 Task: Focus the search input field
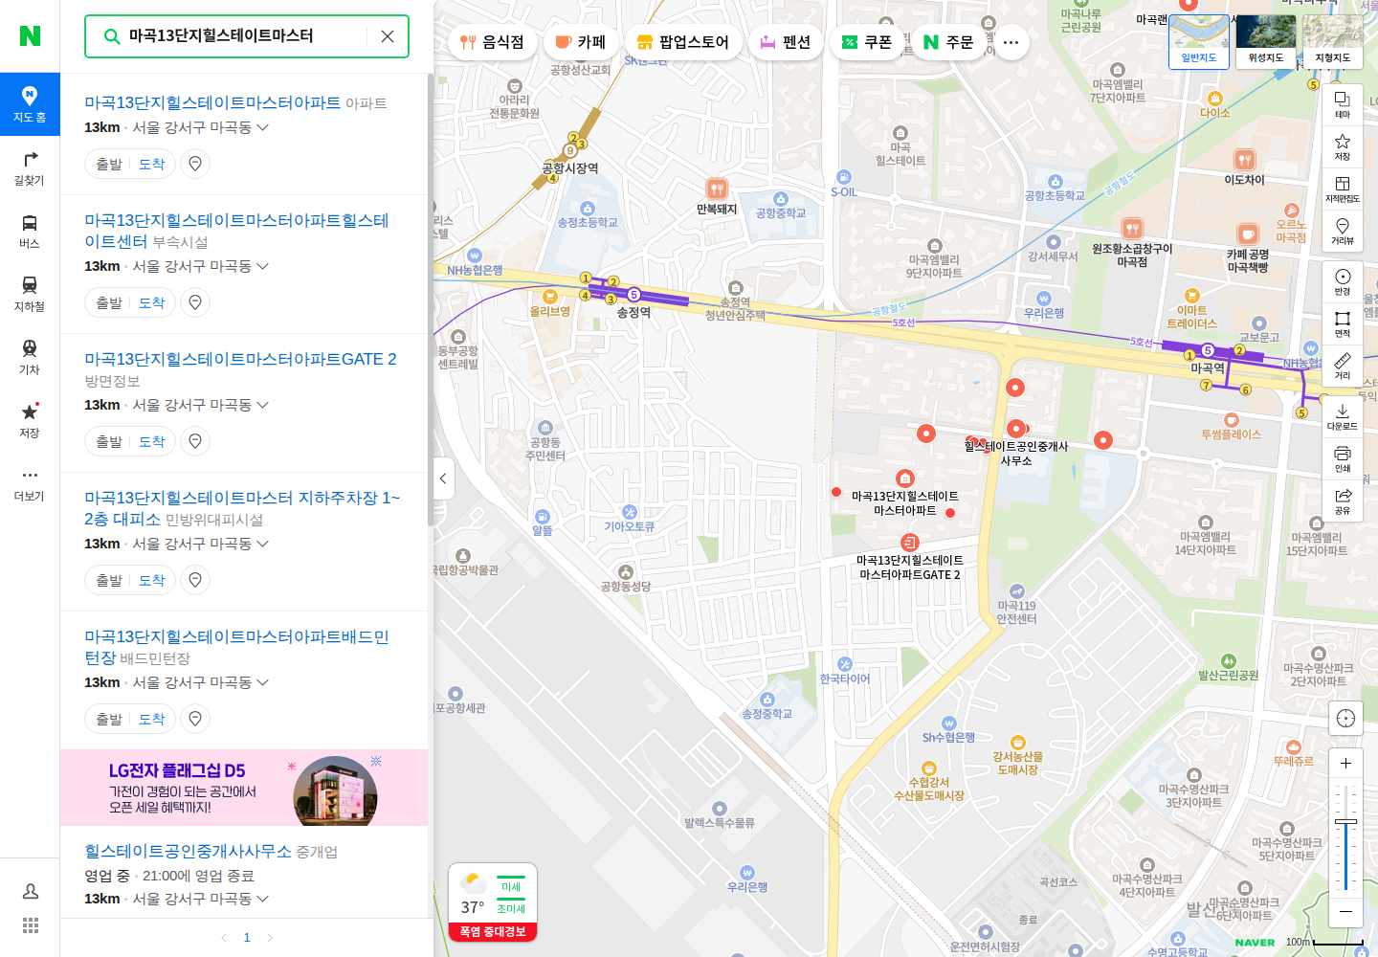pyautogui.click(x=245, y=36)
